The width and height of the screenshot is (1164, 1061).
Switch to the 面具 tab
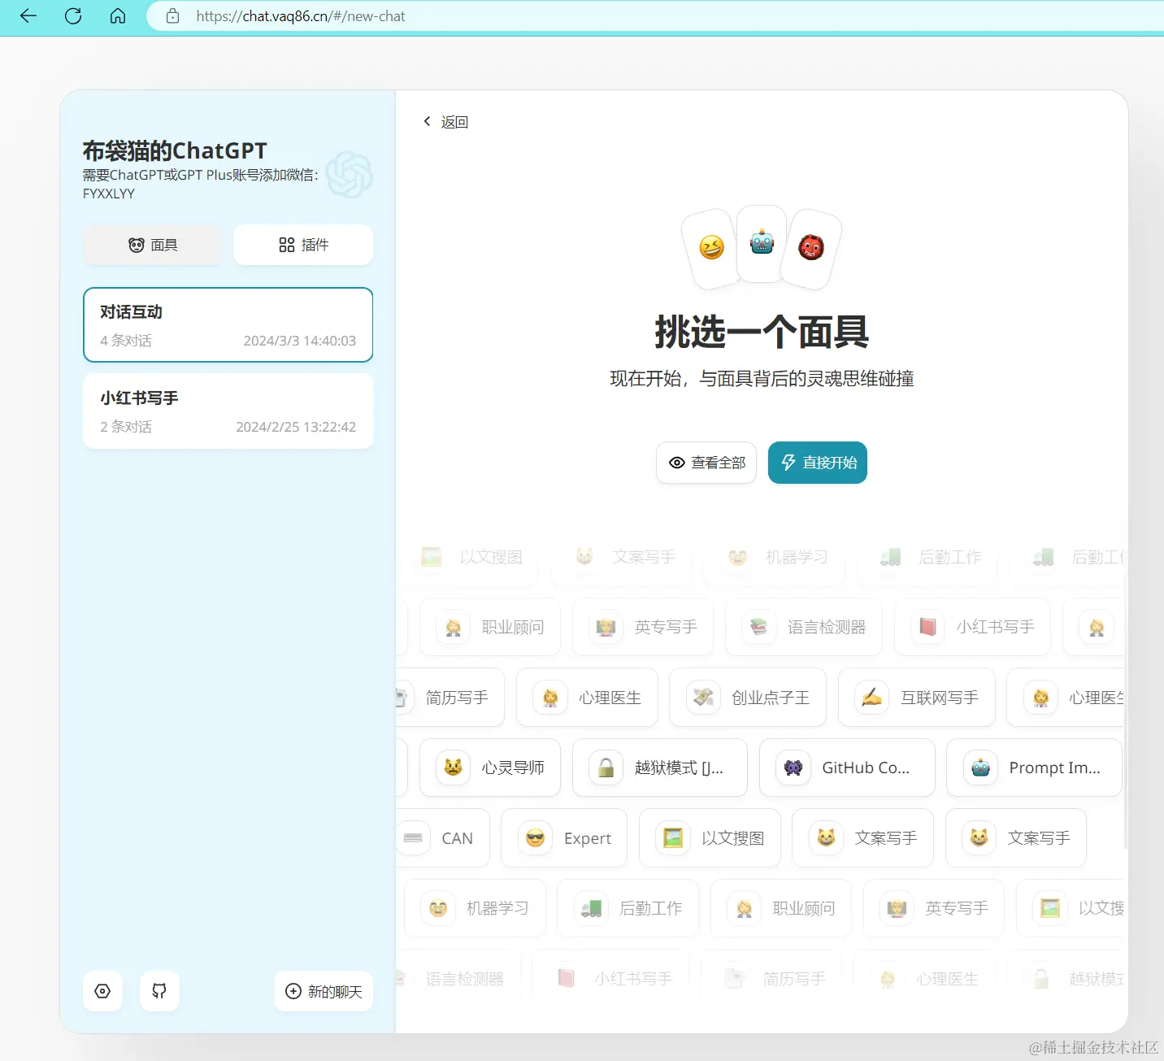click(x=152, y=245)
